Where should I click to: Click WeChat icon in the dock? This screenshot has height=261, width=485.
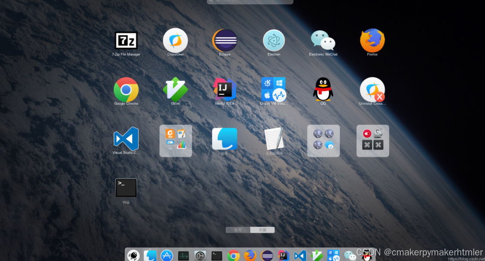pos(350,256)
